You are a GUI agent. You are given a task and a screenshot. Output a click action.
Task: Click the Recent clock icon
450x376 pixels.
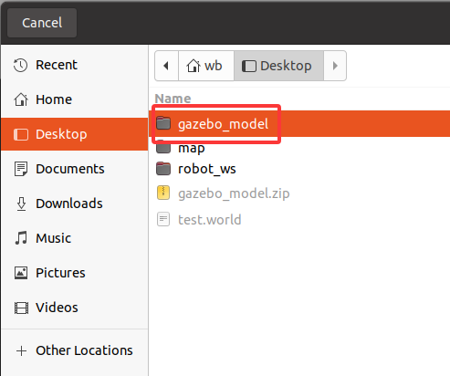[x=21, y=65]
